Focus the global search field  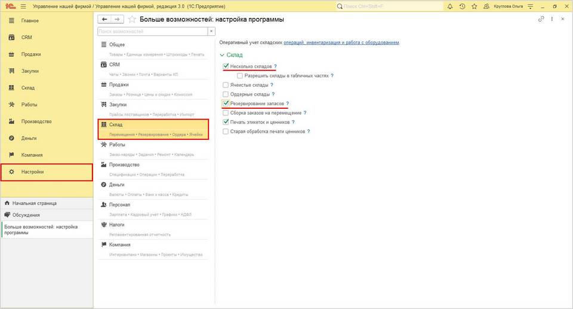pyautogui.click(x=389, y=6)
